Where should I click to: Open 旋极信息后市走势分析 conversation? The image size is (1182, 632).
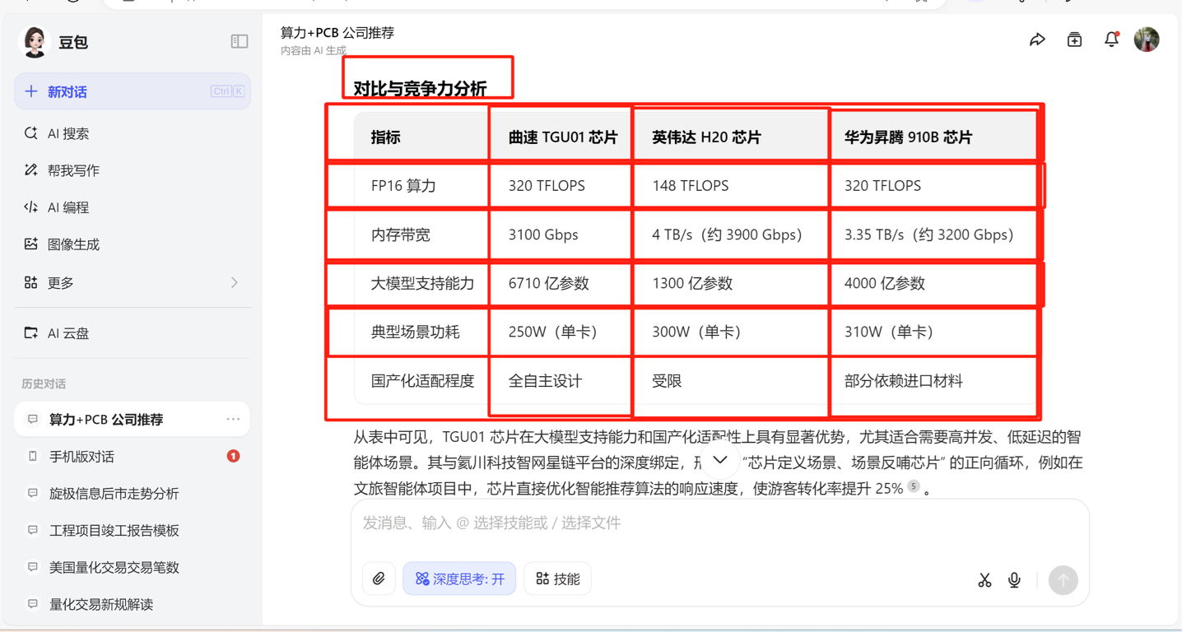tap(133, 494)
